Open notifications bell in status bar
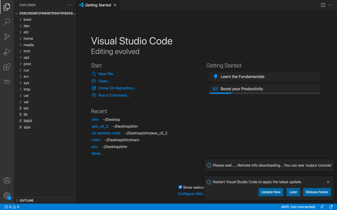 coord(331,207)
